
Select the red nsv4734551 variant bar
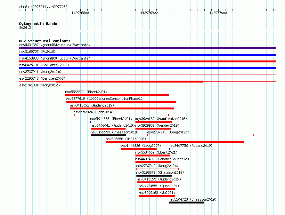(x=157, y=189)
